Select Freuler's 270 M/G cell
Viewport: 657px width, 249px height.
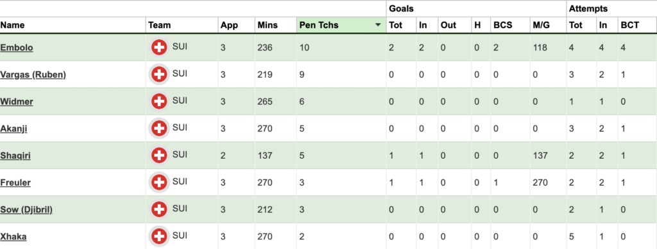(540, 182)
